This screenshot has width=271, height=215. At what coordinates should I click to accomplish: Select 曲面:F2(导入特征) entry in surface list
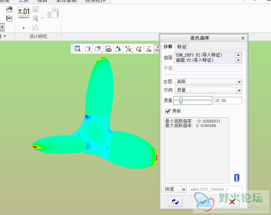click(x=194, y=60)
